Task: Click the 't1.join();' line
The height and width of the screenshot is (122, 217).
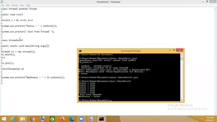Action: [x=7, y=63]
